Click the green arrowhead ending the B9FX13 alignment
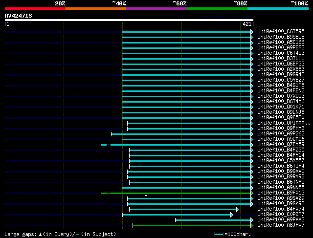313x238 pixels. [252, 193]
